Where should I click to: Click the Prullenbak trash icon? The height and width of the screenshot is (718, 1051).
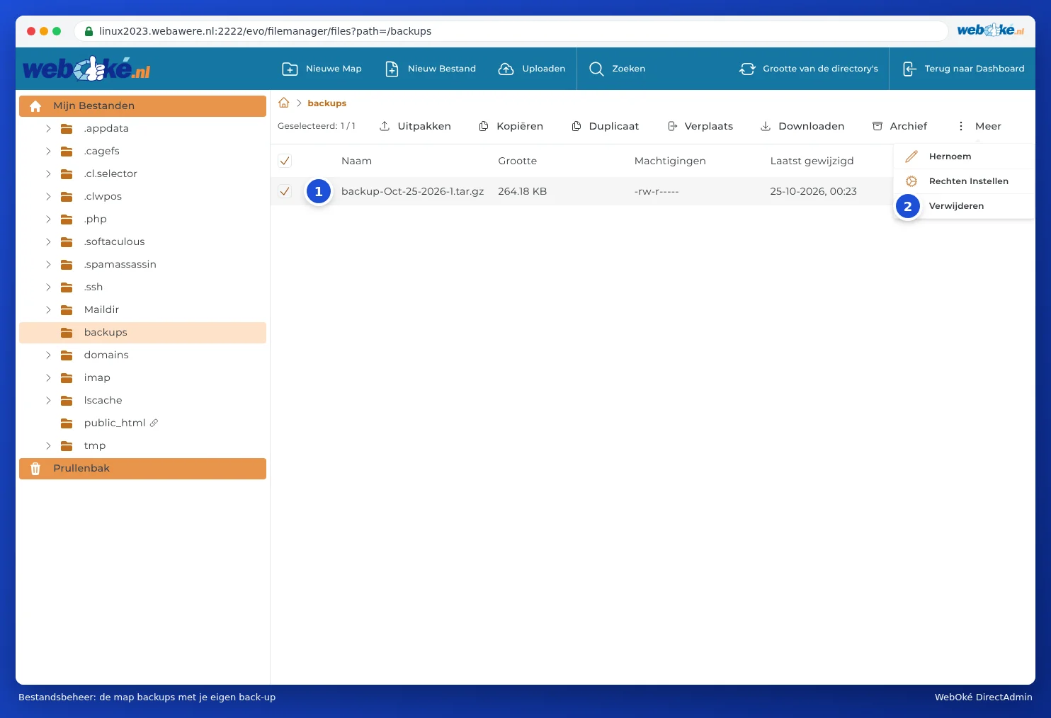35,469
